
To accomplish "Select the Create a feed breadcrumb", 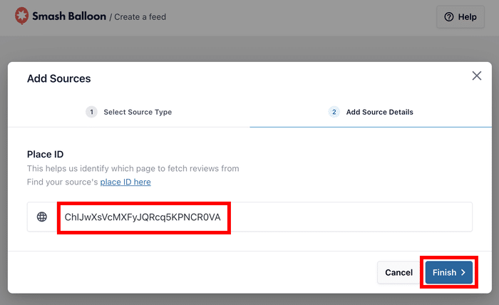I will tap(140, 16).
